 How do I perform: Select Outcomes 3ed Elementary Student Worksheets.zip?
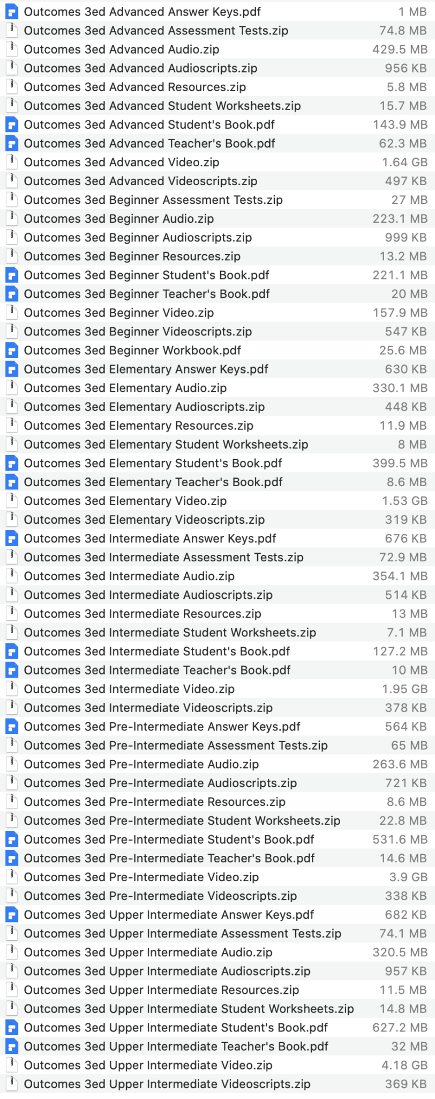[x=217, y=444]
